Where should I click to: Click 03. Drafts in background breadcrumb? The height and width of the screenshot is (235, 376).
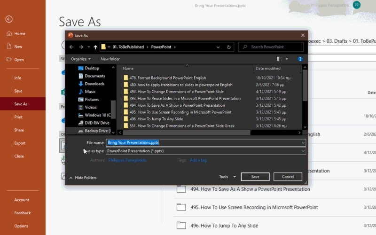pyautogui.click(x=337, y=41)
